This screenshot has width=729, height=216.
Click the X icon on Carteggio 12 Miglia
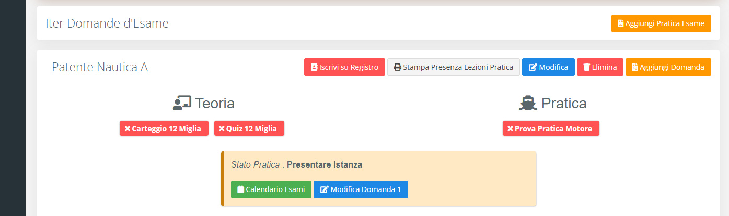pos(127,129)
